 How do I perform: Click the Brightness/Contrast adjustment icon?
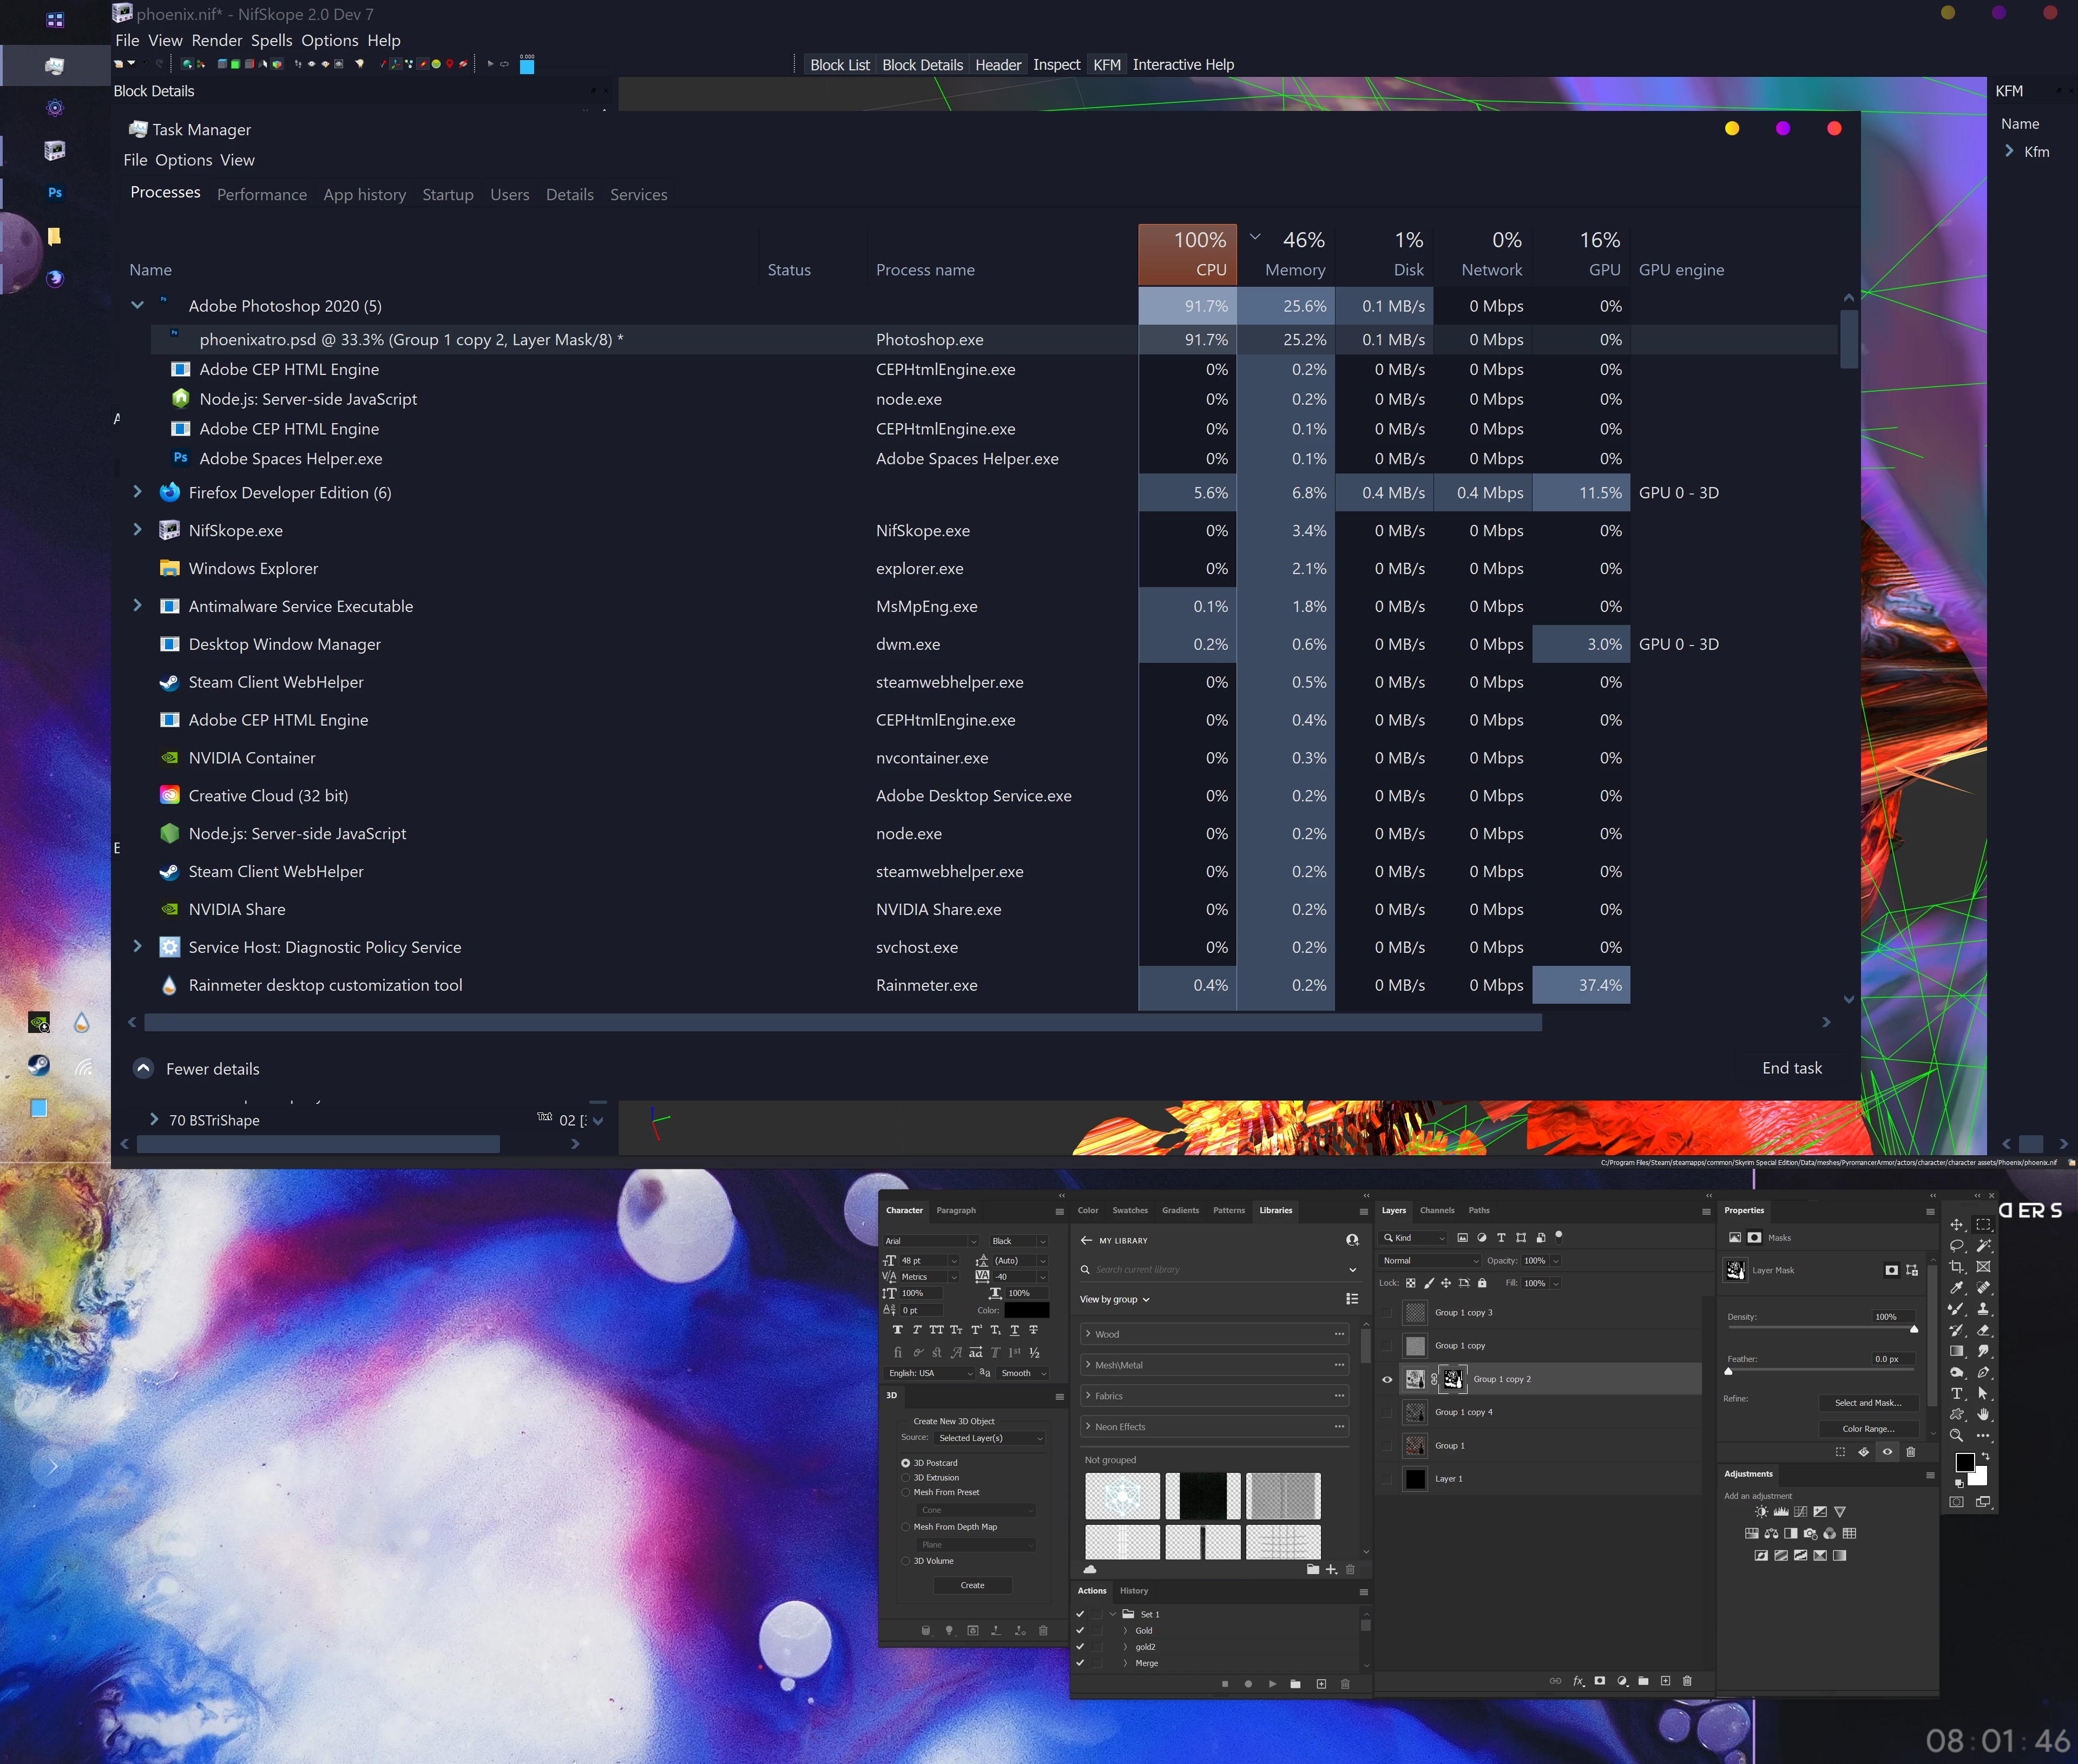[1761, 1512]
